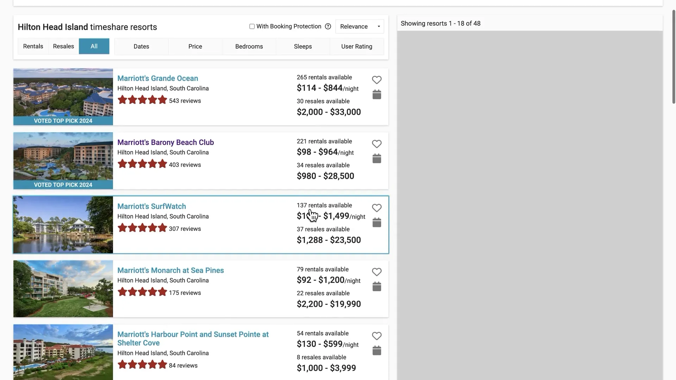Open calendar icon for Monarch at Sea Pines
Screen dimensions: 676x380
377,287
